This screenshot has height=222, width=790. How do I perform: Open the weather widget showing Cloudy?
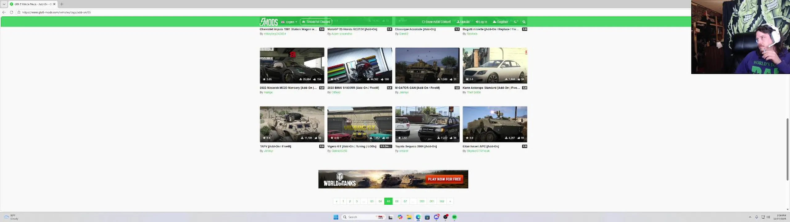click(11, 217)
